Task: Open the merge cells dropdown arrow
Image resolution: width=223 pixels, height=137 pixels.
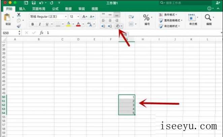Action: coord(136,24)
